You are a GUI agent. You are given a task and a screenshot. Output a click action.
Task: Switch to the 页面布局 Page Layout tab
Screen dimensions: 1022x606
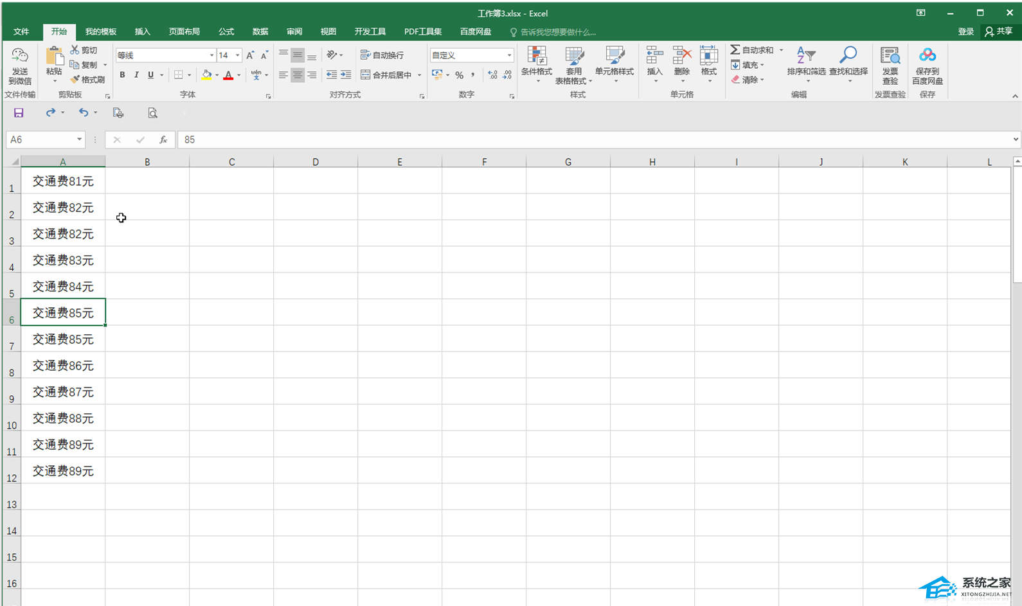click(184, 31)
